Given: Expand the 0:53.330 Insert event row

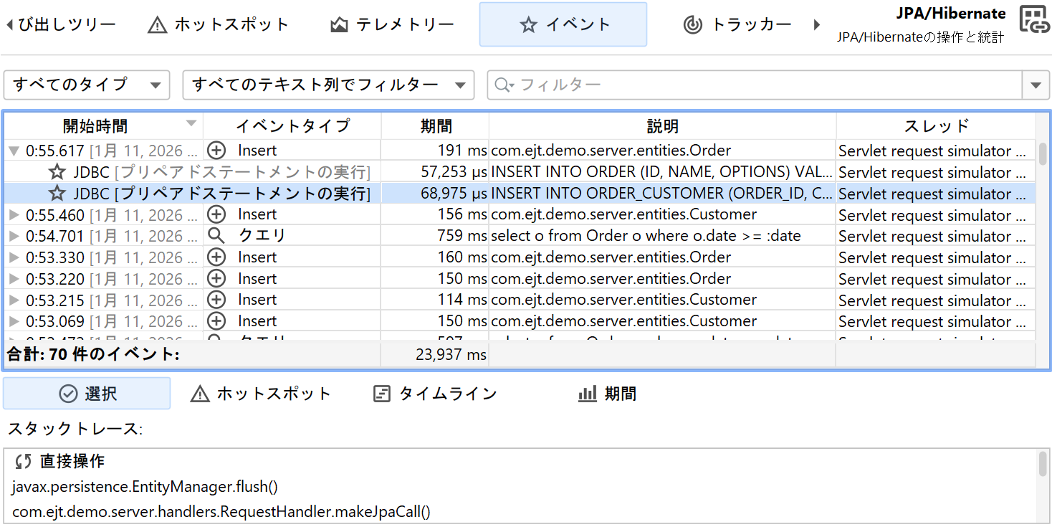Looking at the screenshot, I should pos(14,257).
